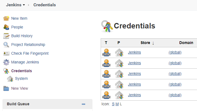
Task: Open Manage Jenkins link
Action: [x=25, y=62]
